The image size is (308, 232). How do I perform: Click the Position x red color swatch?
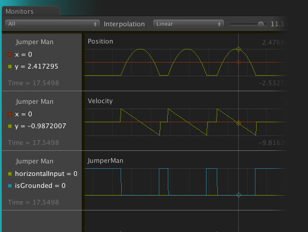click(x=10, y=54)
